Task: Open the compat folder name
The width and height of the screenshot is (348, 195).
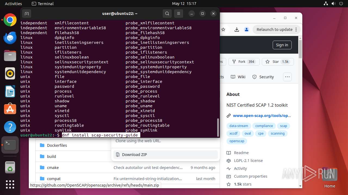Action: (x=54, y=179)
